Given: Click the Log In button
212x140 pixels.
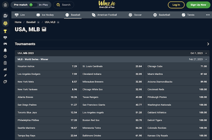Looking at the screenshot, I should (x=176, y=5).
